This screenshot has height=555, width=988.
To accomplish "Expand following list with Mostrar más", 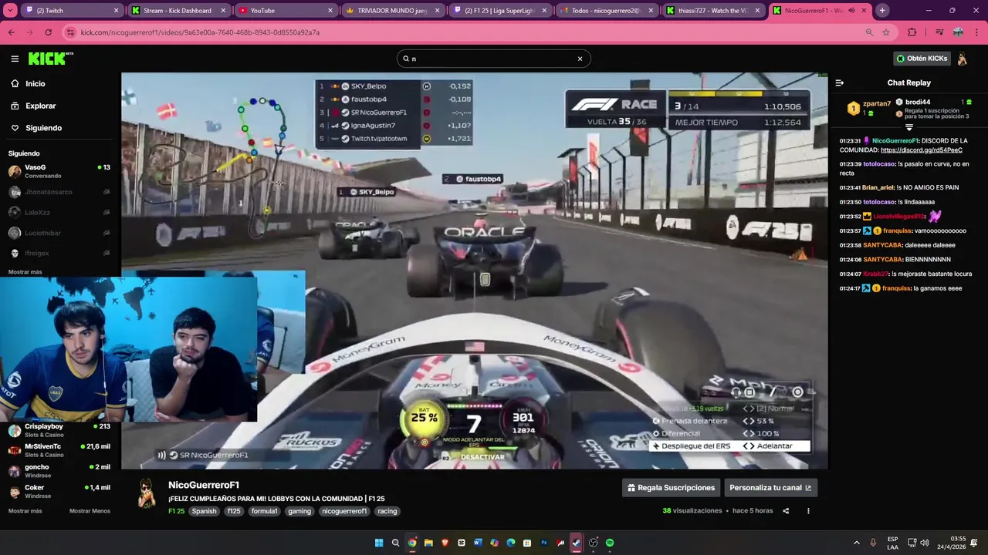I will [25, 272].
